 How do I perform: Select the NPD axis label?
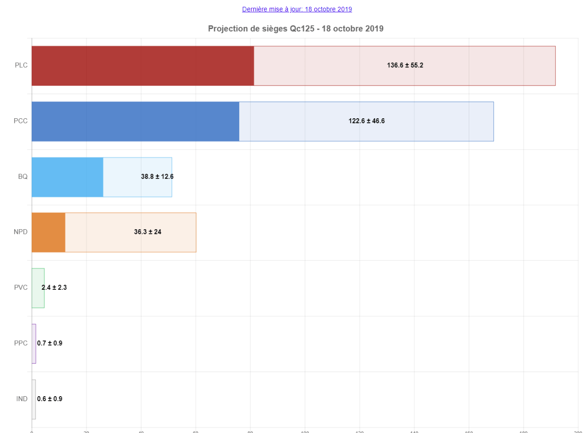tap(20, 232)
